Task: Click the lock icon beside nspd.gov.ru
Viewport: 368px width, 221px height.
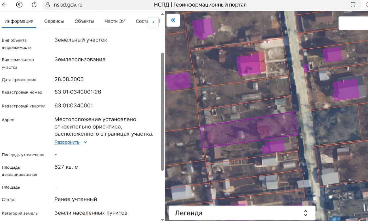Action: pos(48,5)
